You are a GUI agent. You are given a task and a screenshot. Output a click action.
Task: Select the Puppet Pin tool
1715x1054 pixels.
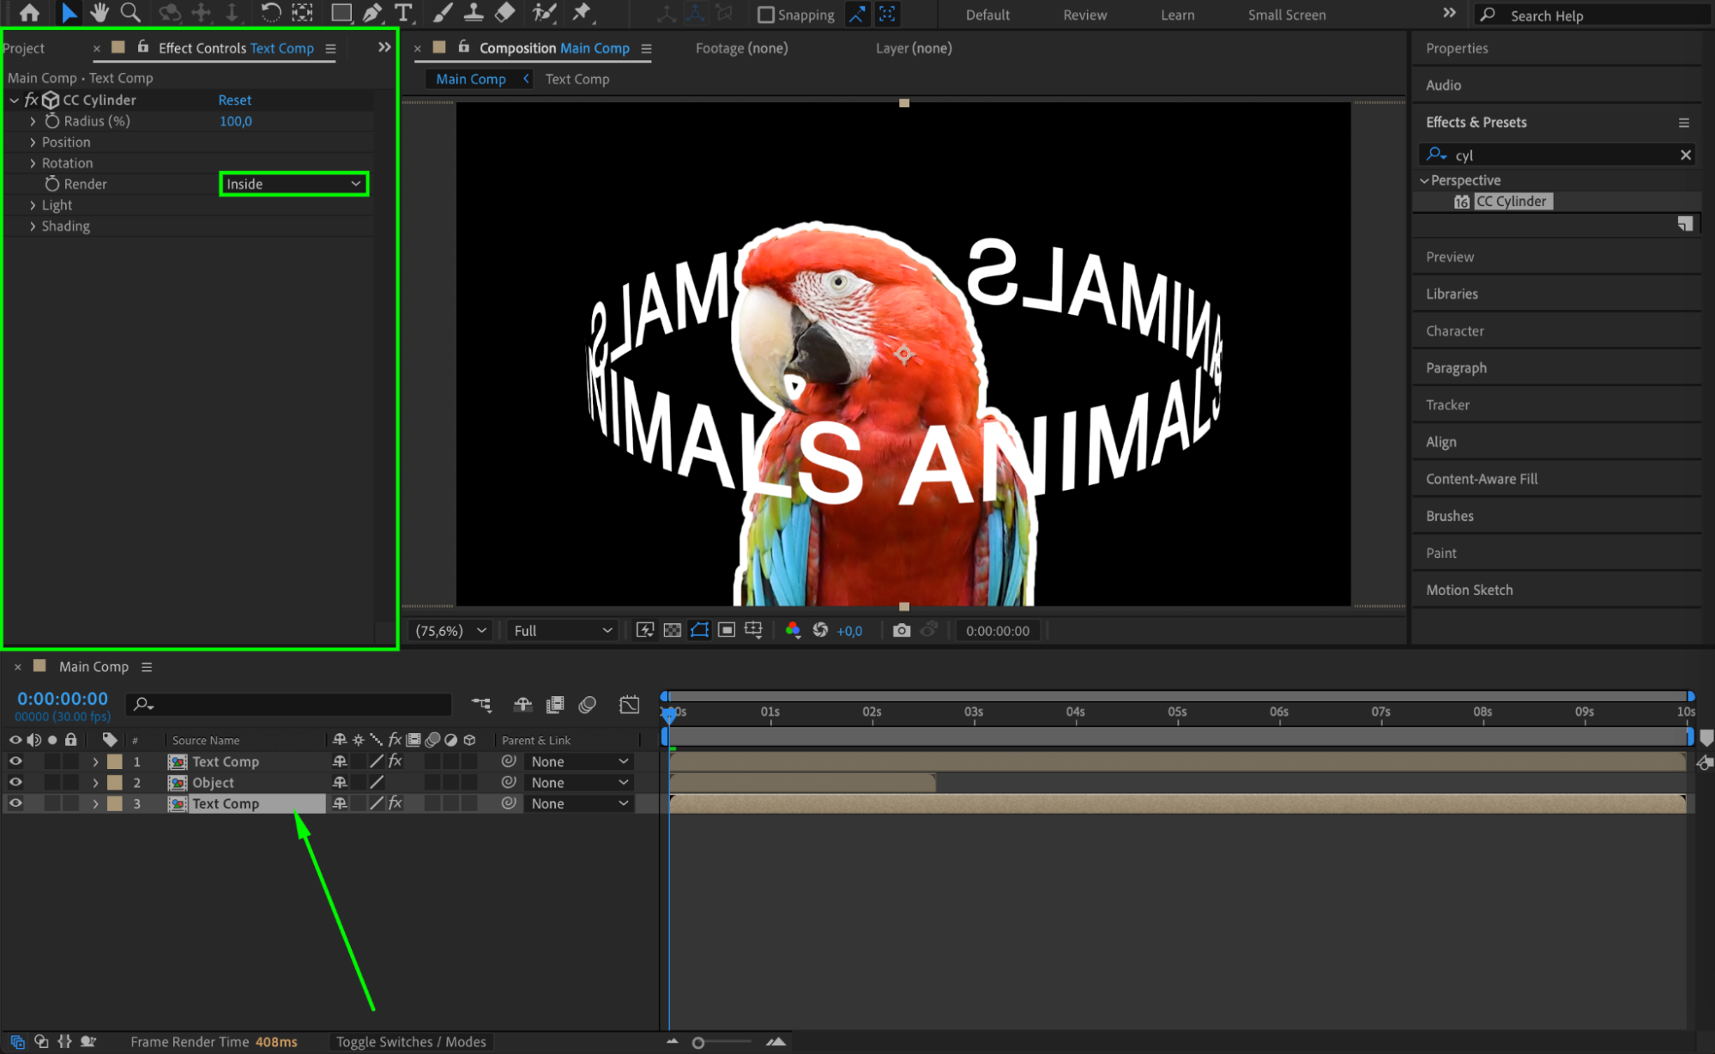click(x=583, y=13)
